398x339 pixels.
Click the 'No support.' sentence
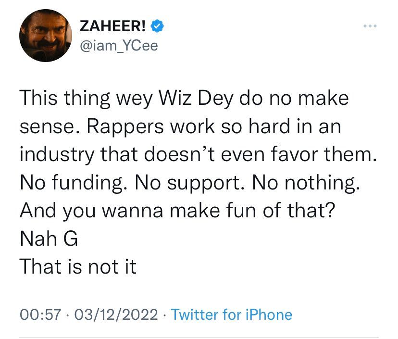pyautogui.click(x=190, y=182)
